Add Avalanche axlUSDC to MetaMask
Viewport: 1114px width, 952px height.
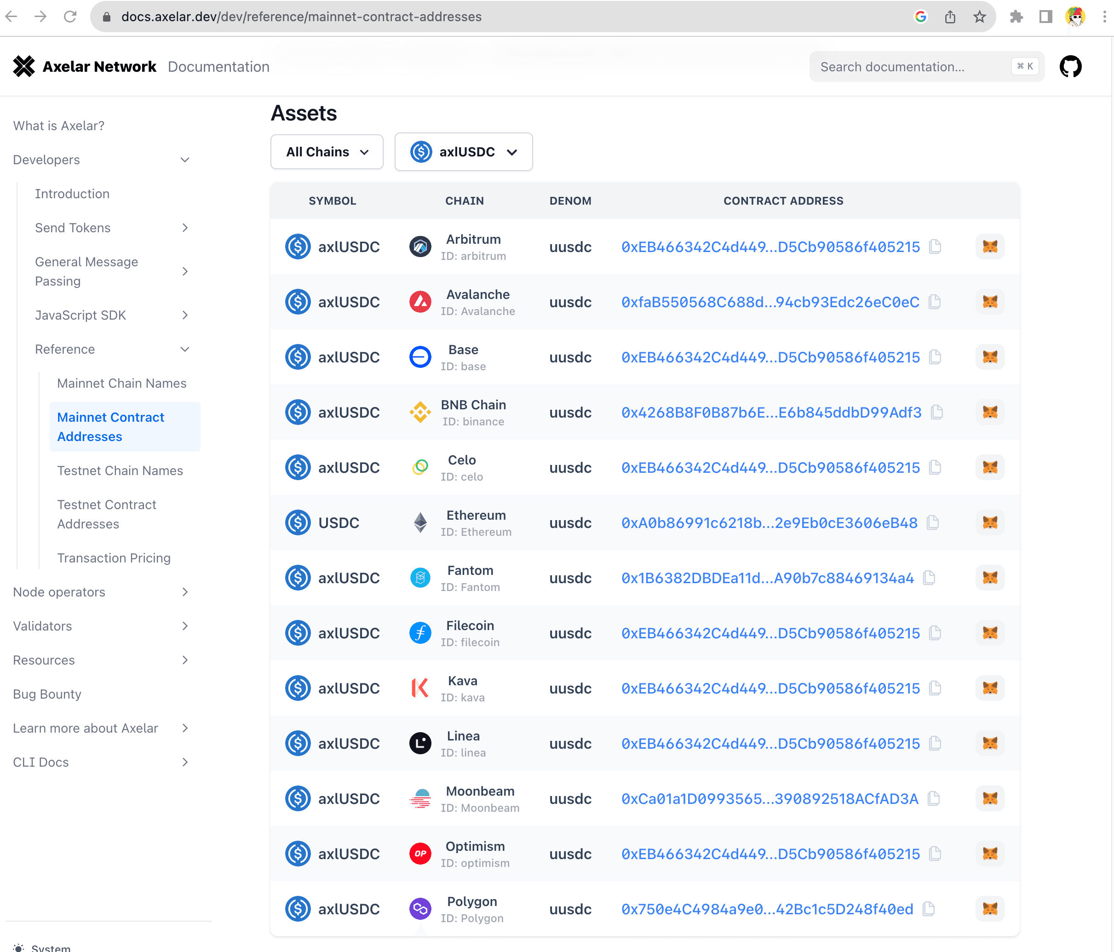pos(990,302)
